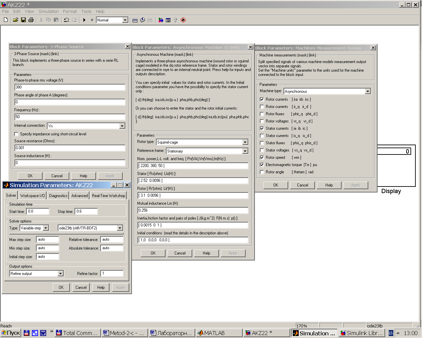Save the AKZ22 model via toolbar icon

(x=23, y=20)
